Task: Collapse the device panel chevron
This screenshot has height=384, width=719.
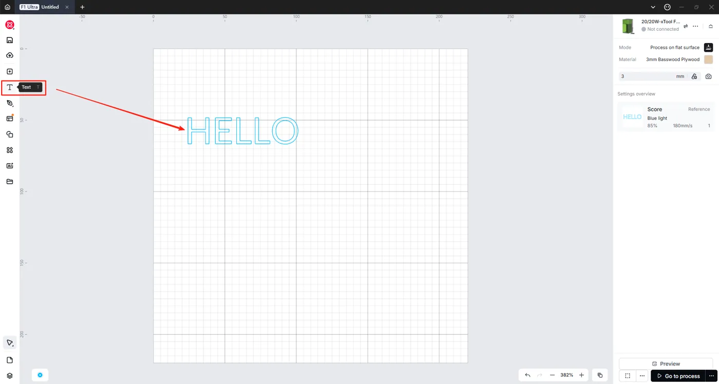Action: pos(711,26)
